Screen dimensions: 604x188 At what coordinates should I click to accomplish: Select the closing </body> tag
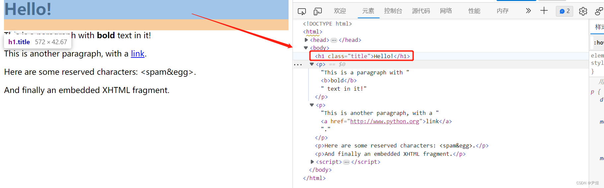[320, 170]
